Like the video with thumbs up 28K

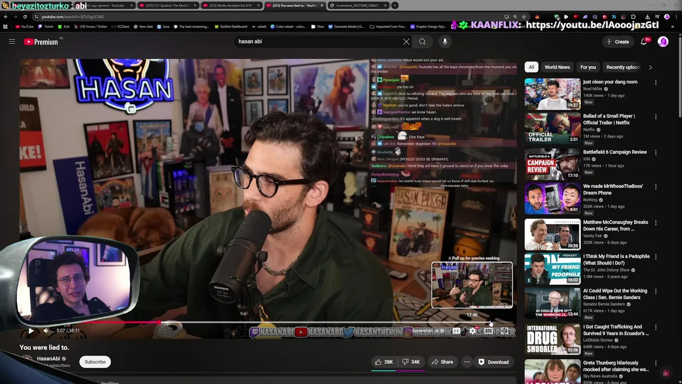384,362
